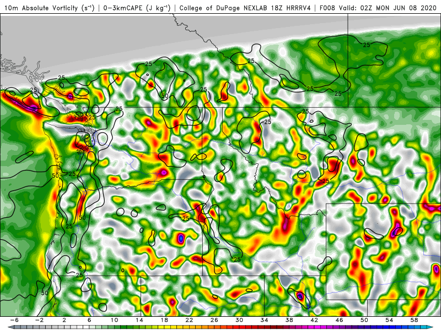Click the '-2' color scale label
The width and height of the screenshot is (441, 330).
point(39,320)
